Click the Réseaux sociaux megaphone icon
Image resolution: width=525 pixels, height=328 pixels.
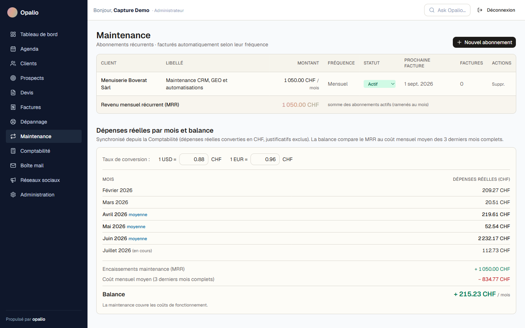(x=13, y=180)
